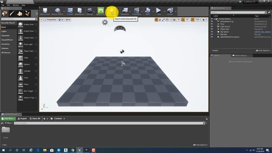The image size is (272, 153).
Task: Select the Lights category
Action: pyautogui.click(x=4, y=31)
